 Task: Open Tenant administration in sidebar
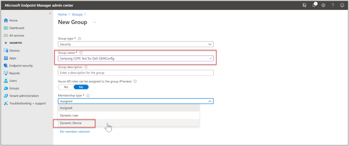pyautogui.click(x=24, y=96)
